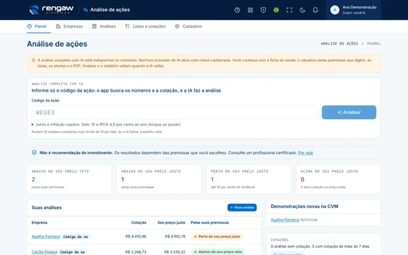The image size is (408, 255).
Task: Open the Brazil flag language selector
Action: point(276,10)
